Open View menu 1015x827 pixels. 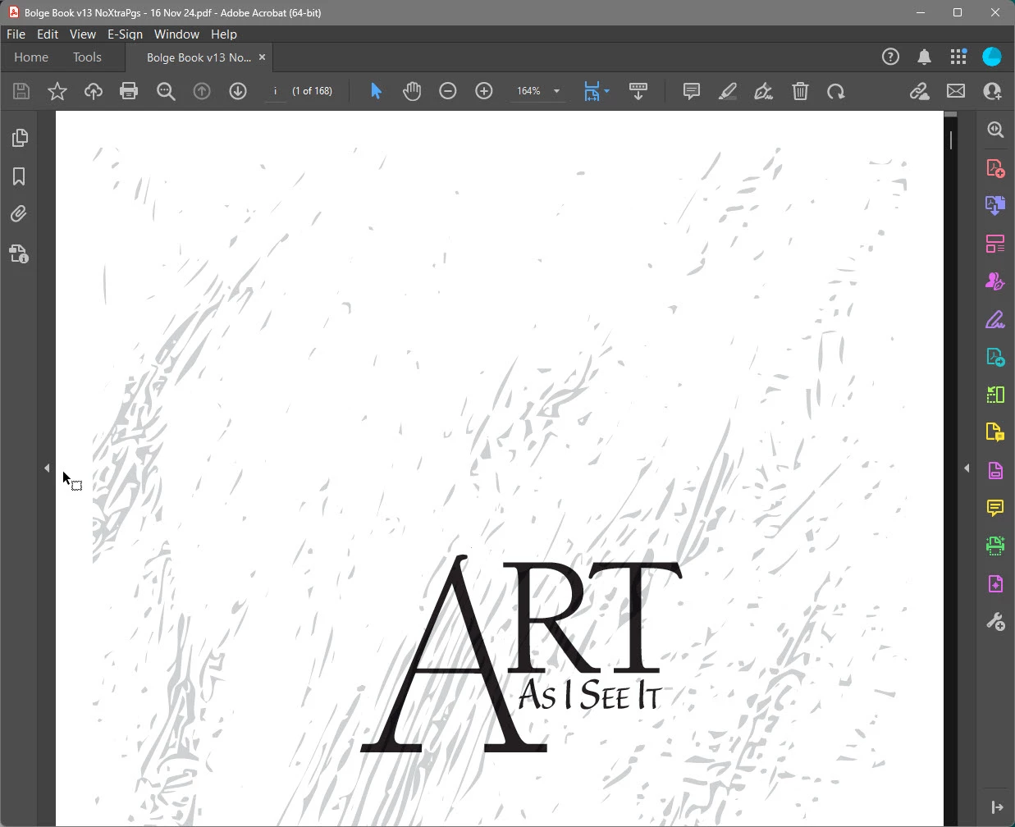[83, 34]
